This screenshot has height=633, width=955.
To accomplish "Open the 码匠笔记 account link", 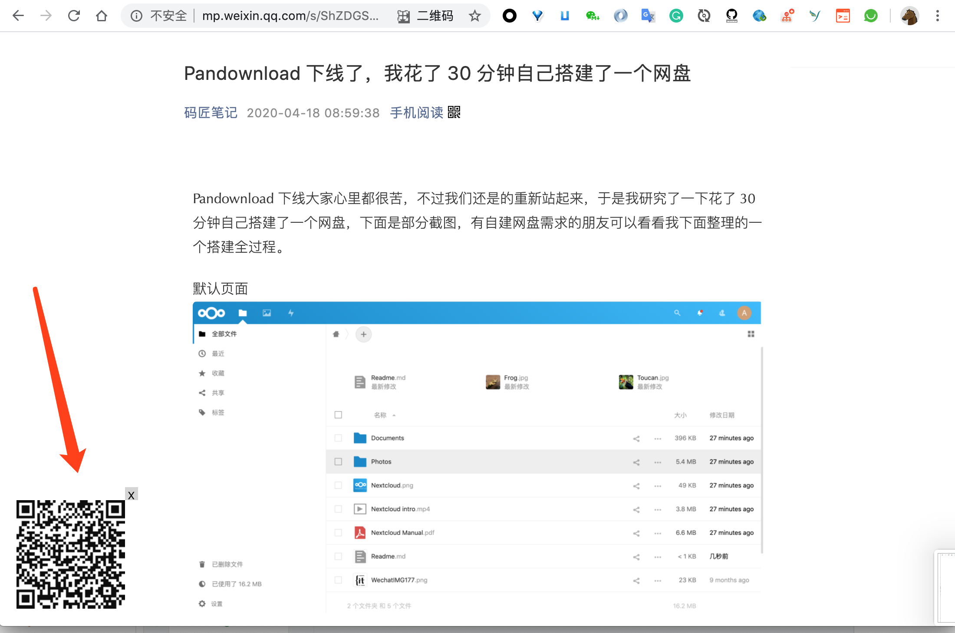I will tap(211, 113).
